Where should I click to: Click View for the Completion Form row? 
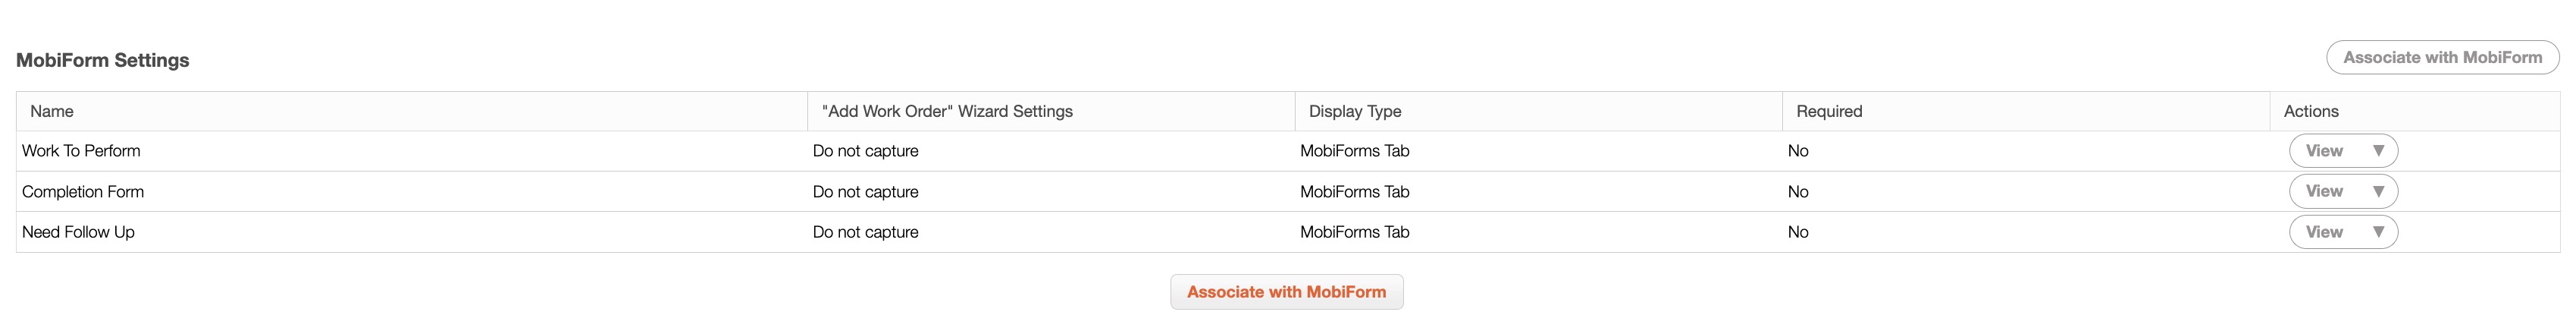(x=2323, y=191)
